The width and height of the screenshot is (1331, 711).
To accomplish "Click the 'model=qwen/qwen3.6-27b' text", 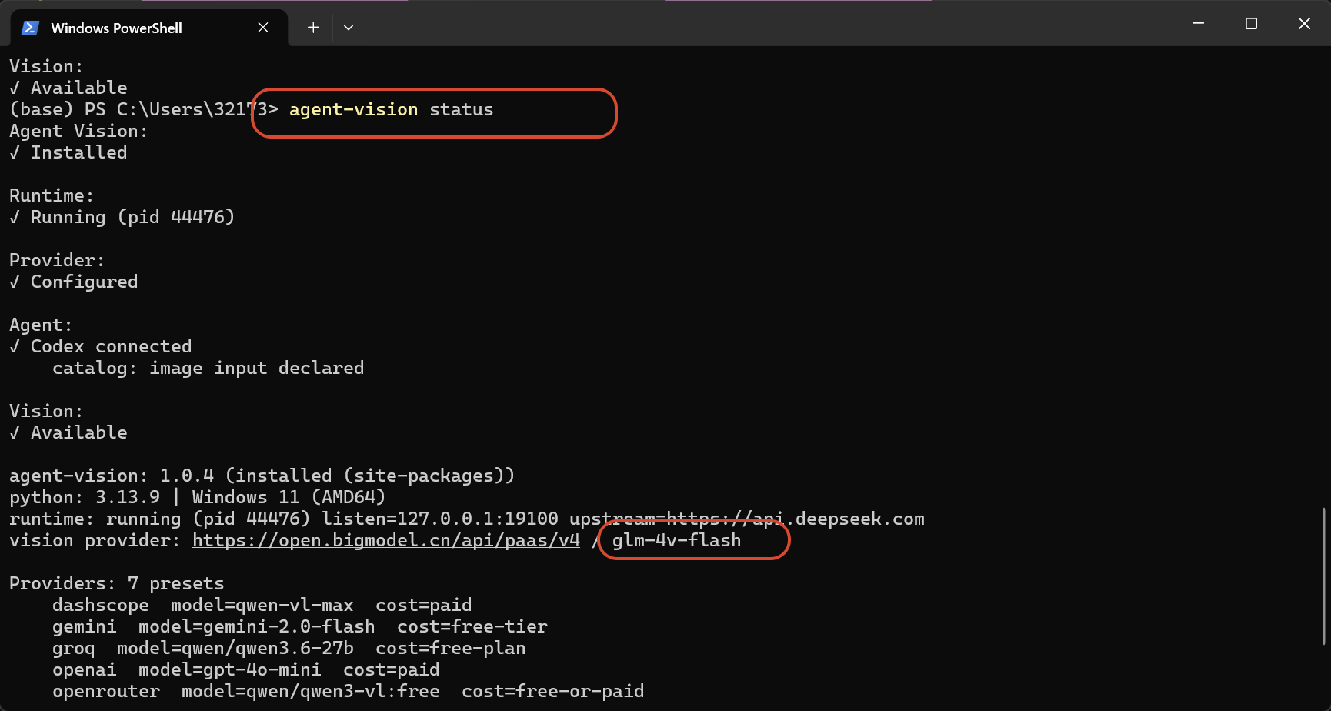I will 235,649.
